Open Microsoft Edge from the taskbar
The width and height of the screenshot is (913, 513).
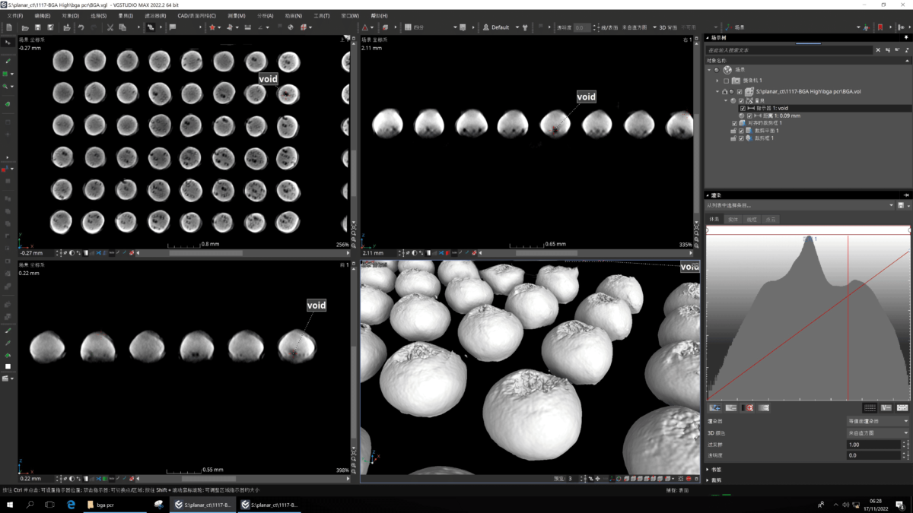(71, 505)
